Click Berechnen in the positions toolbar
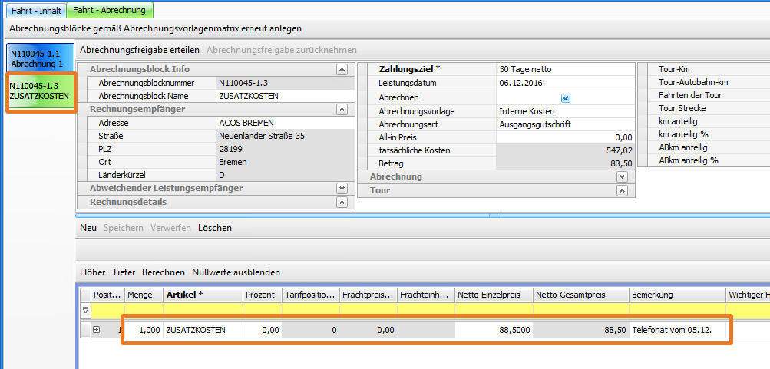This screenshot has width=770, height=369. pos(163,272)
